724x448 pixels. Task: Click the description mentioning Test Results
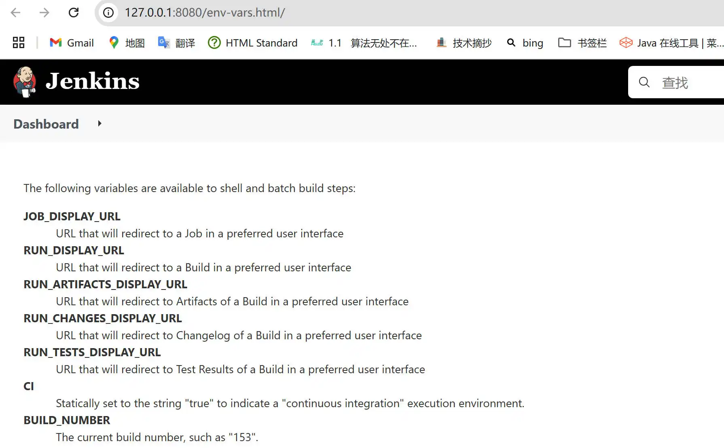coord(240,370)
